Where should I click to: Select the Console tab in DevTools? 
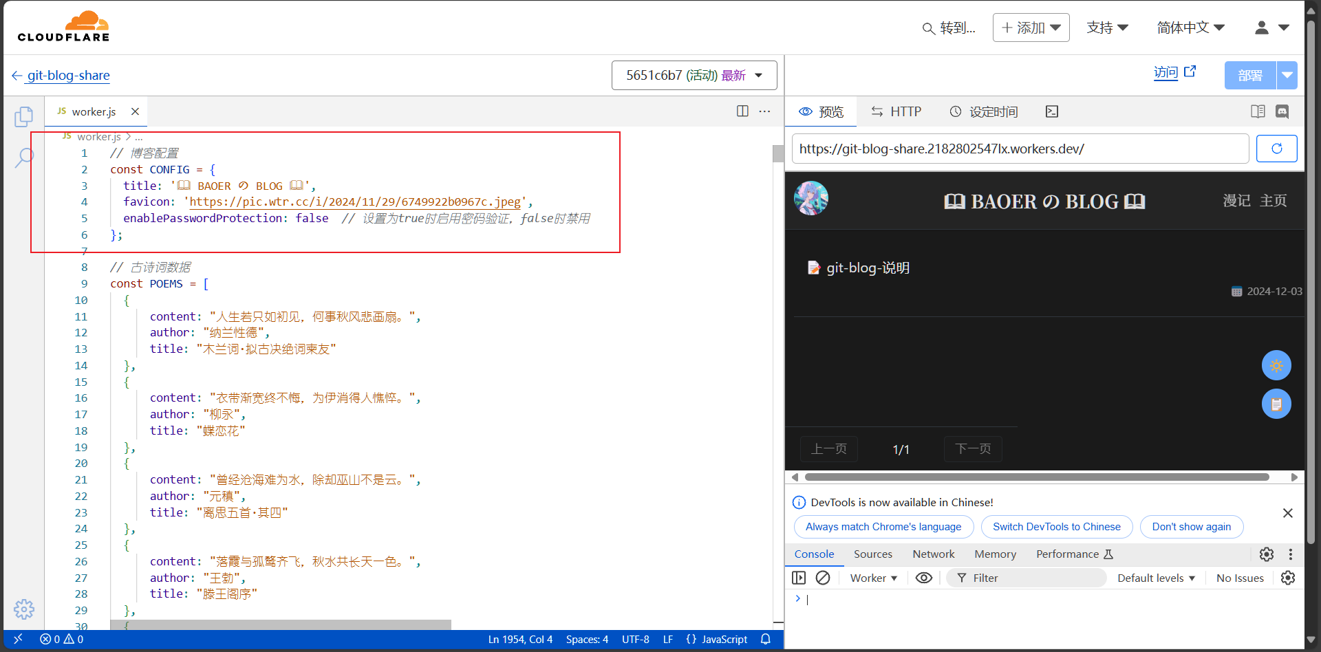pos(814,554)
